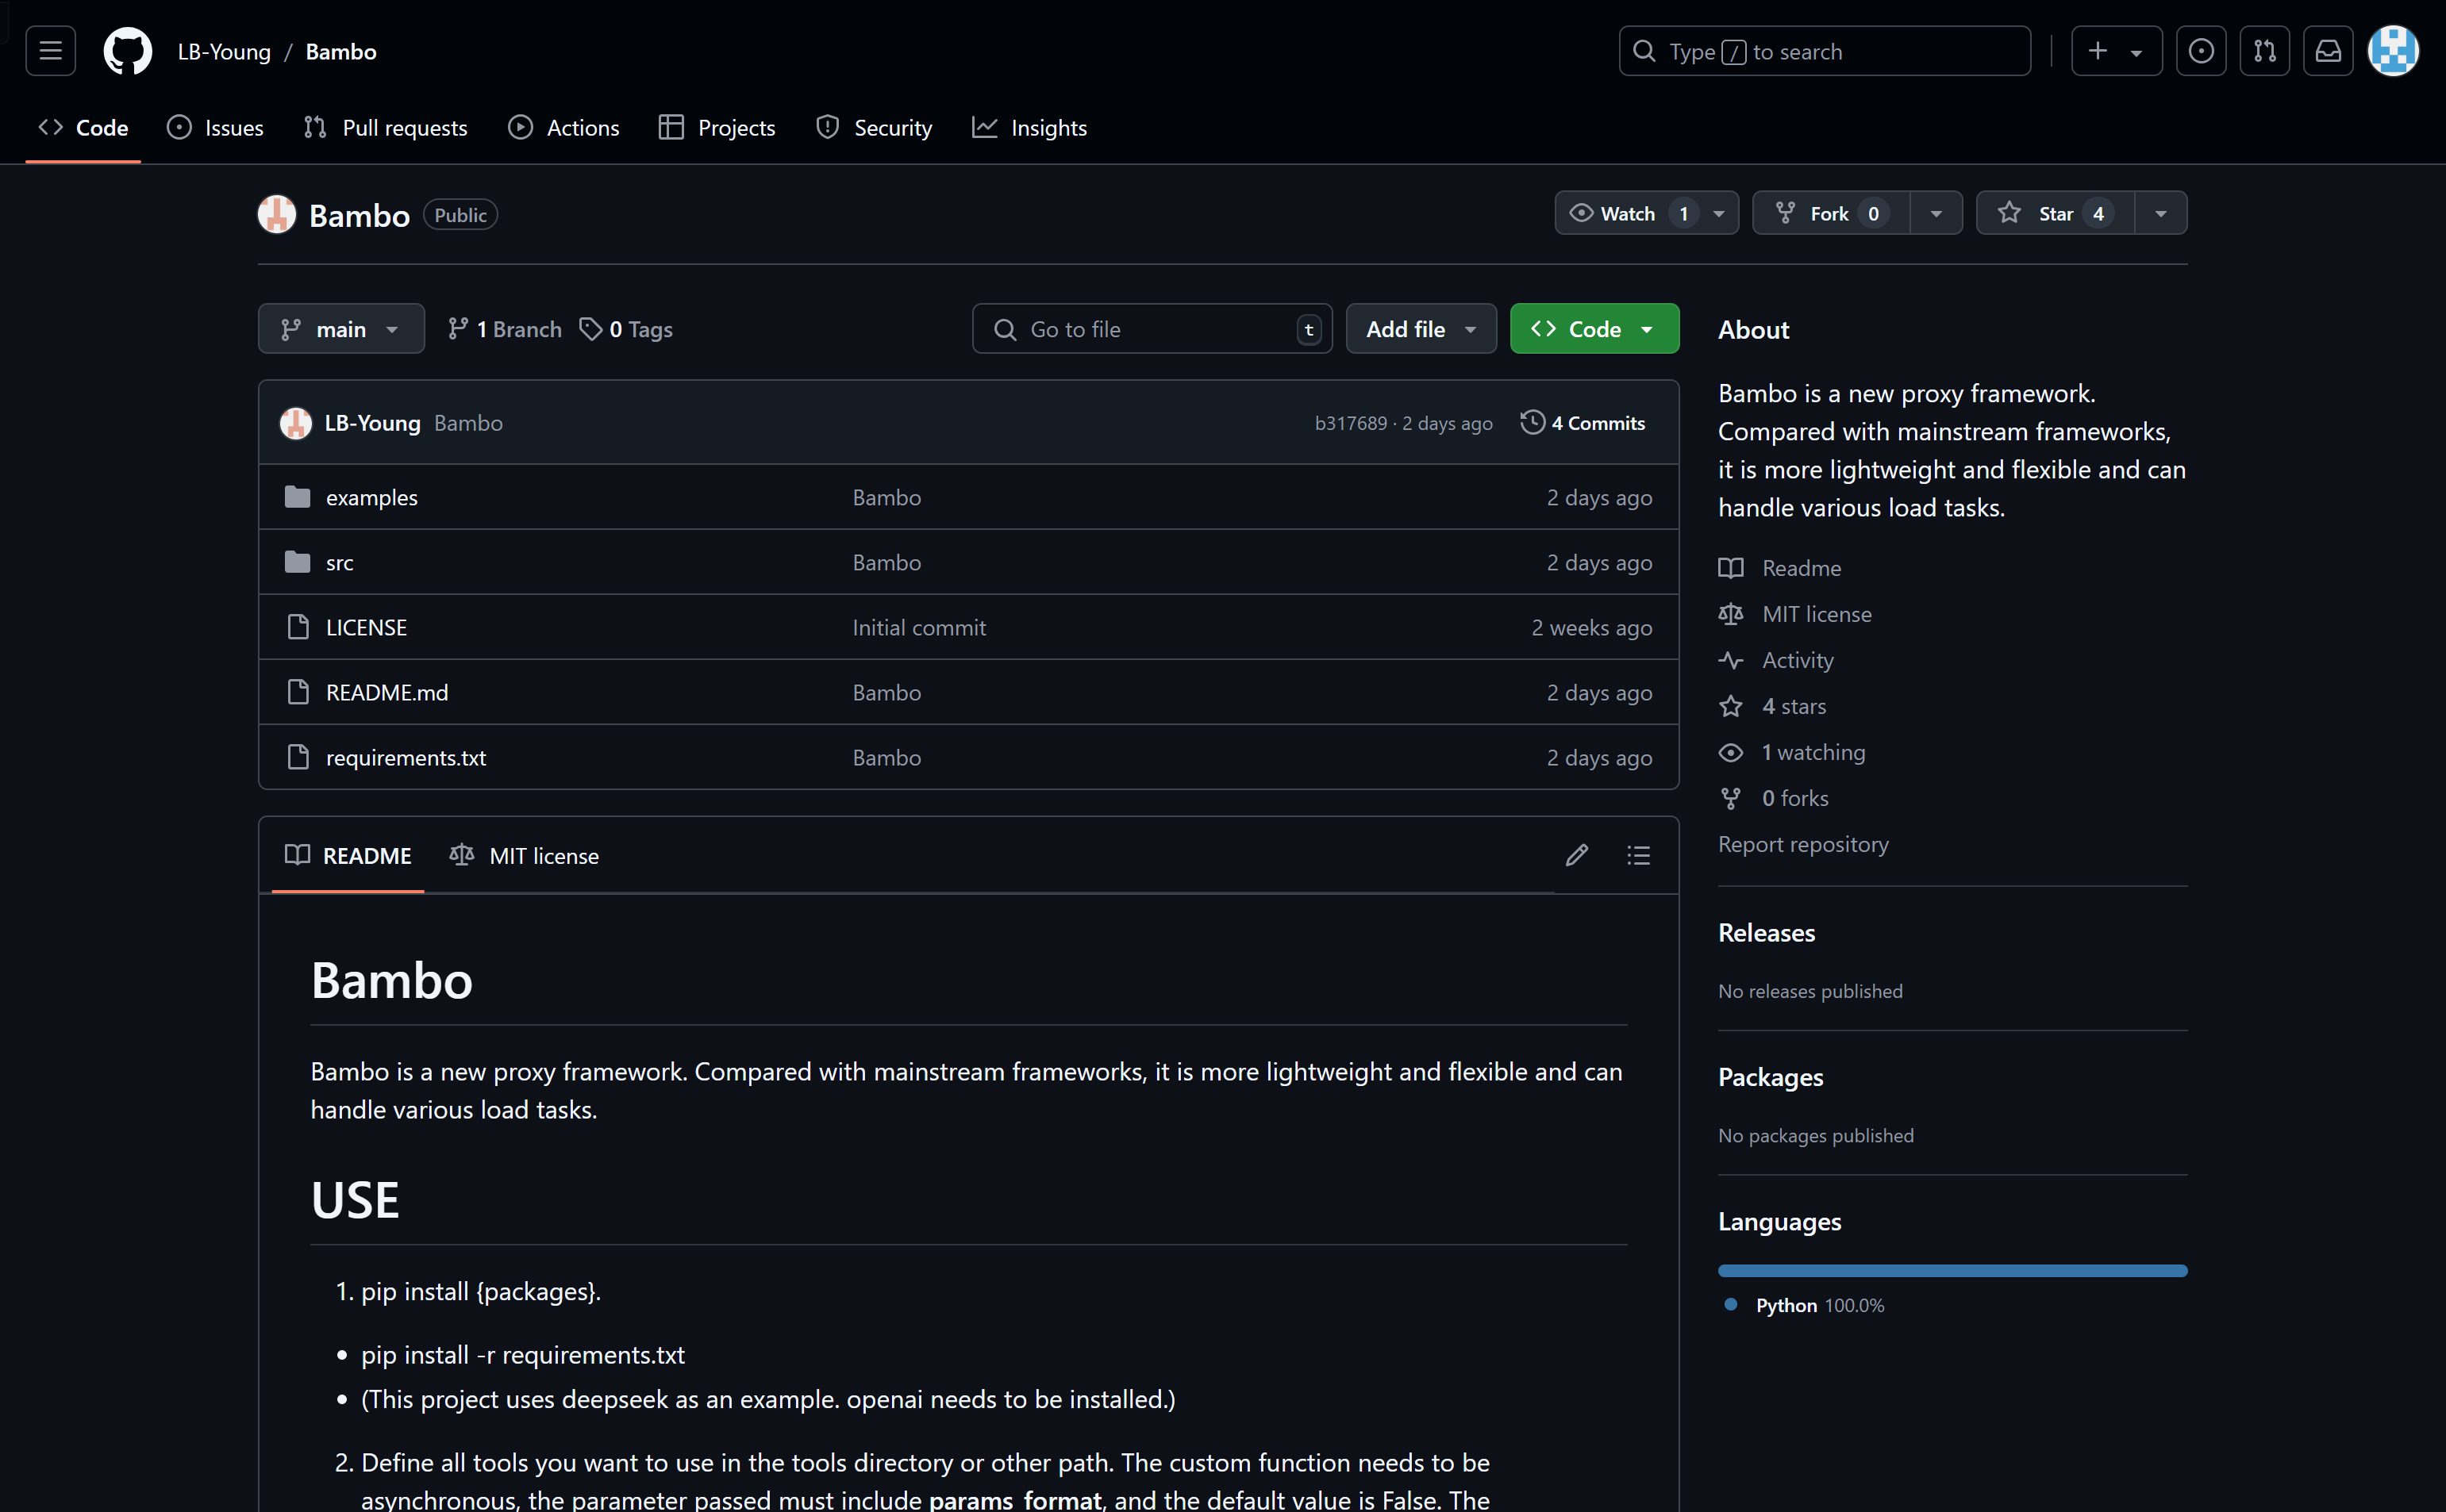This screenshot has width=2446, height=1512.
Task: Open the Add file dropdown
Action: [1421, 329]
